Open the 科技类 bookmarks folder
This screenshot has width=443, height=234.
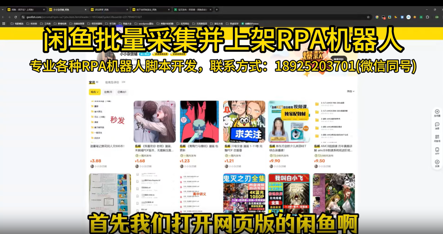pos(32,24)
